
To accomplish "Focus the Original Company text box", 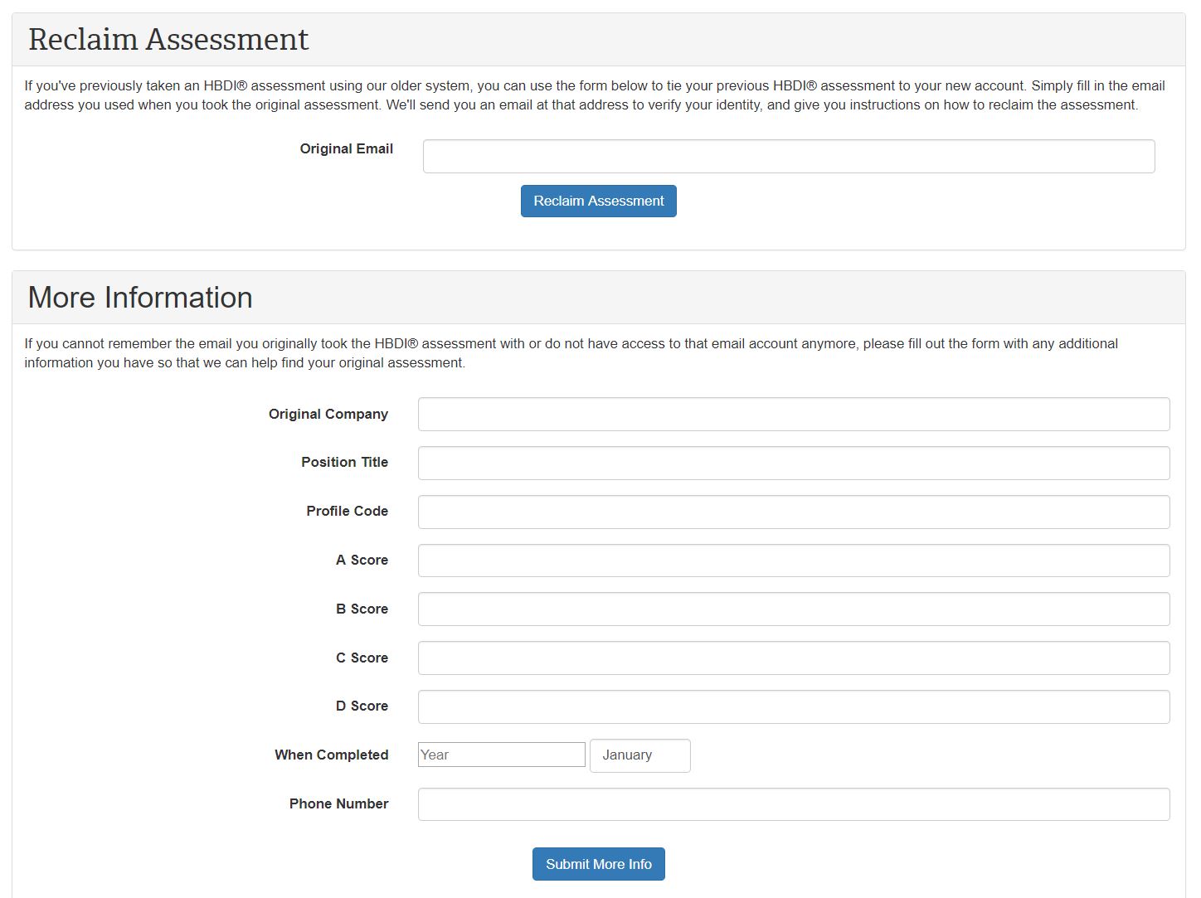I will pyautogui.click(x=793, y=415).
